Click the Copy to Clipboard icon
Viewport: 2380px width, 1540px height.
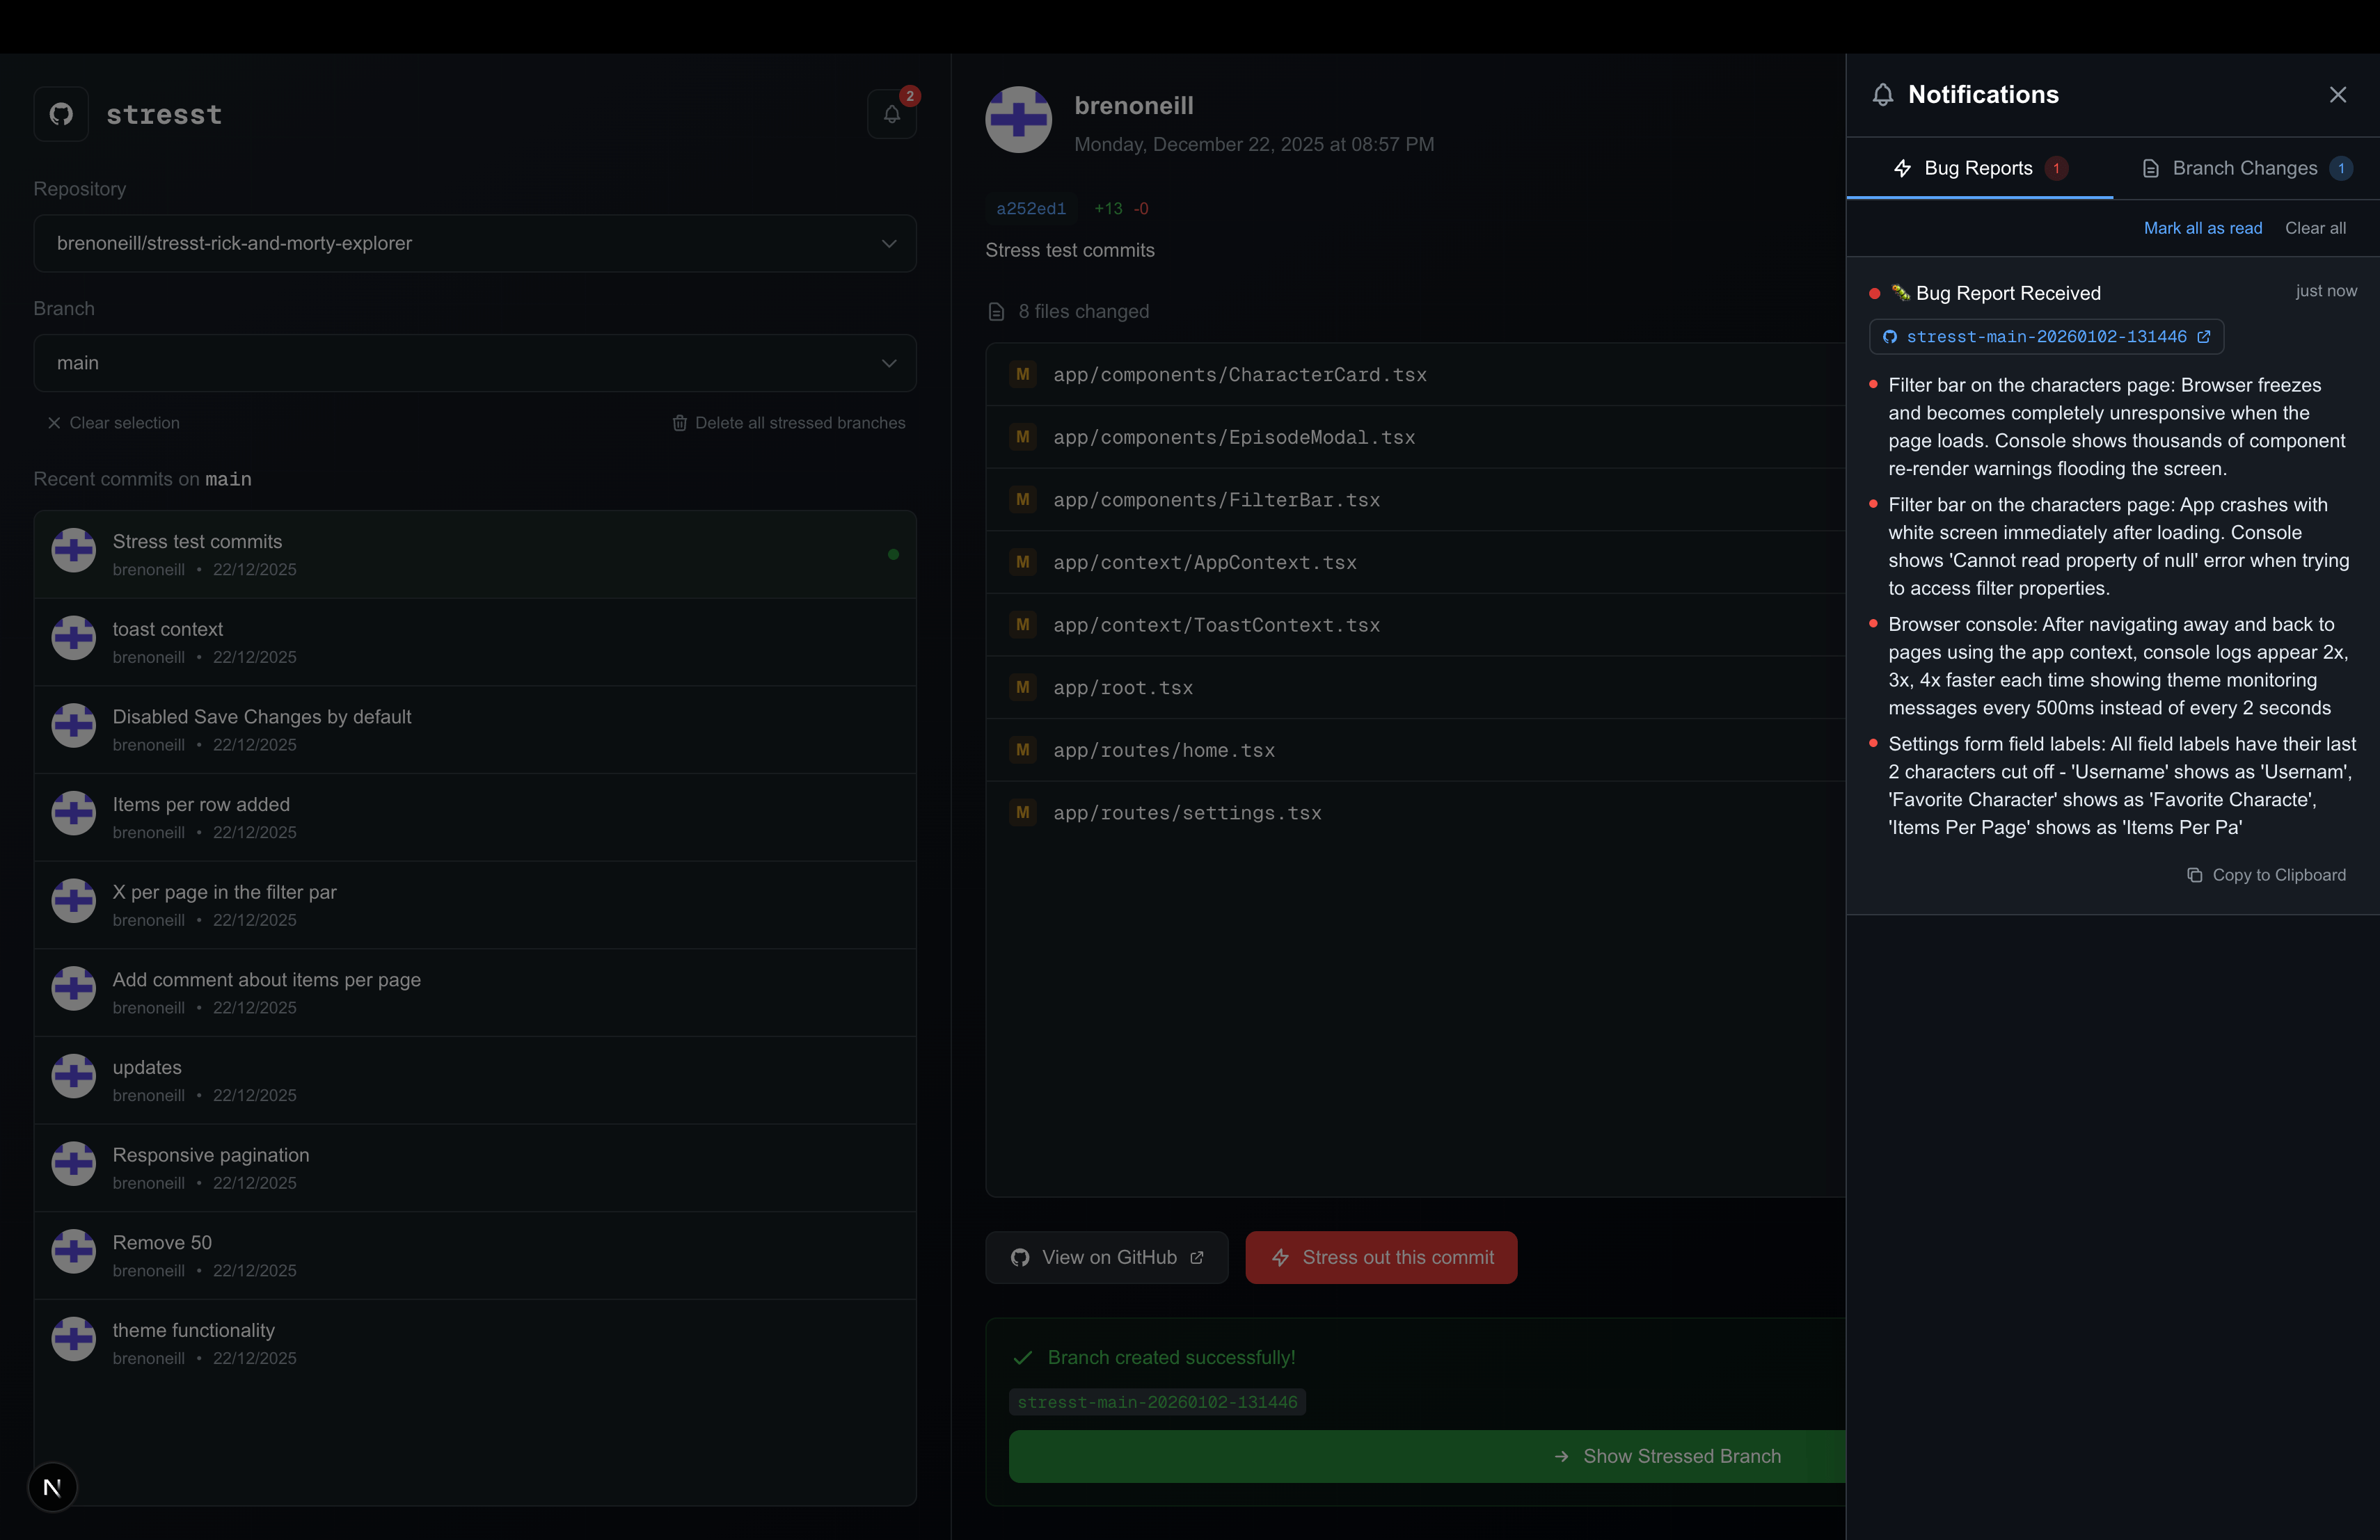tap(2194, 876)
